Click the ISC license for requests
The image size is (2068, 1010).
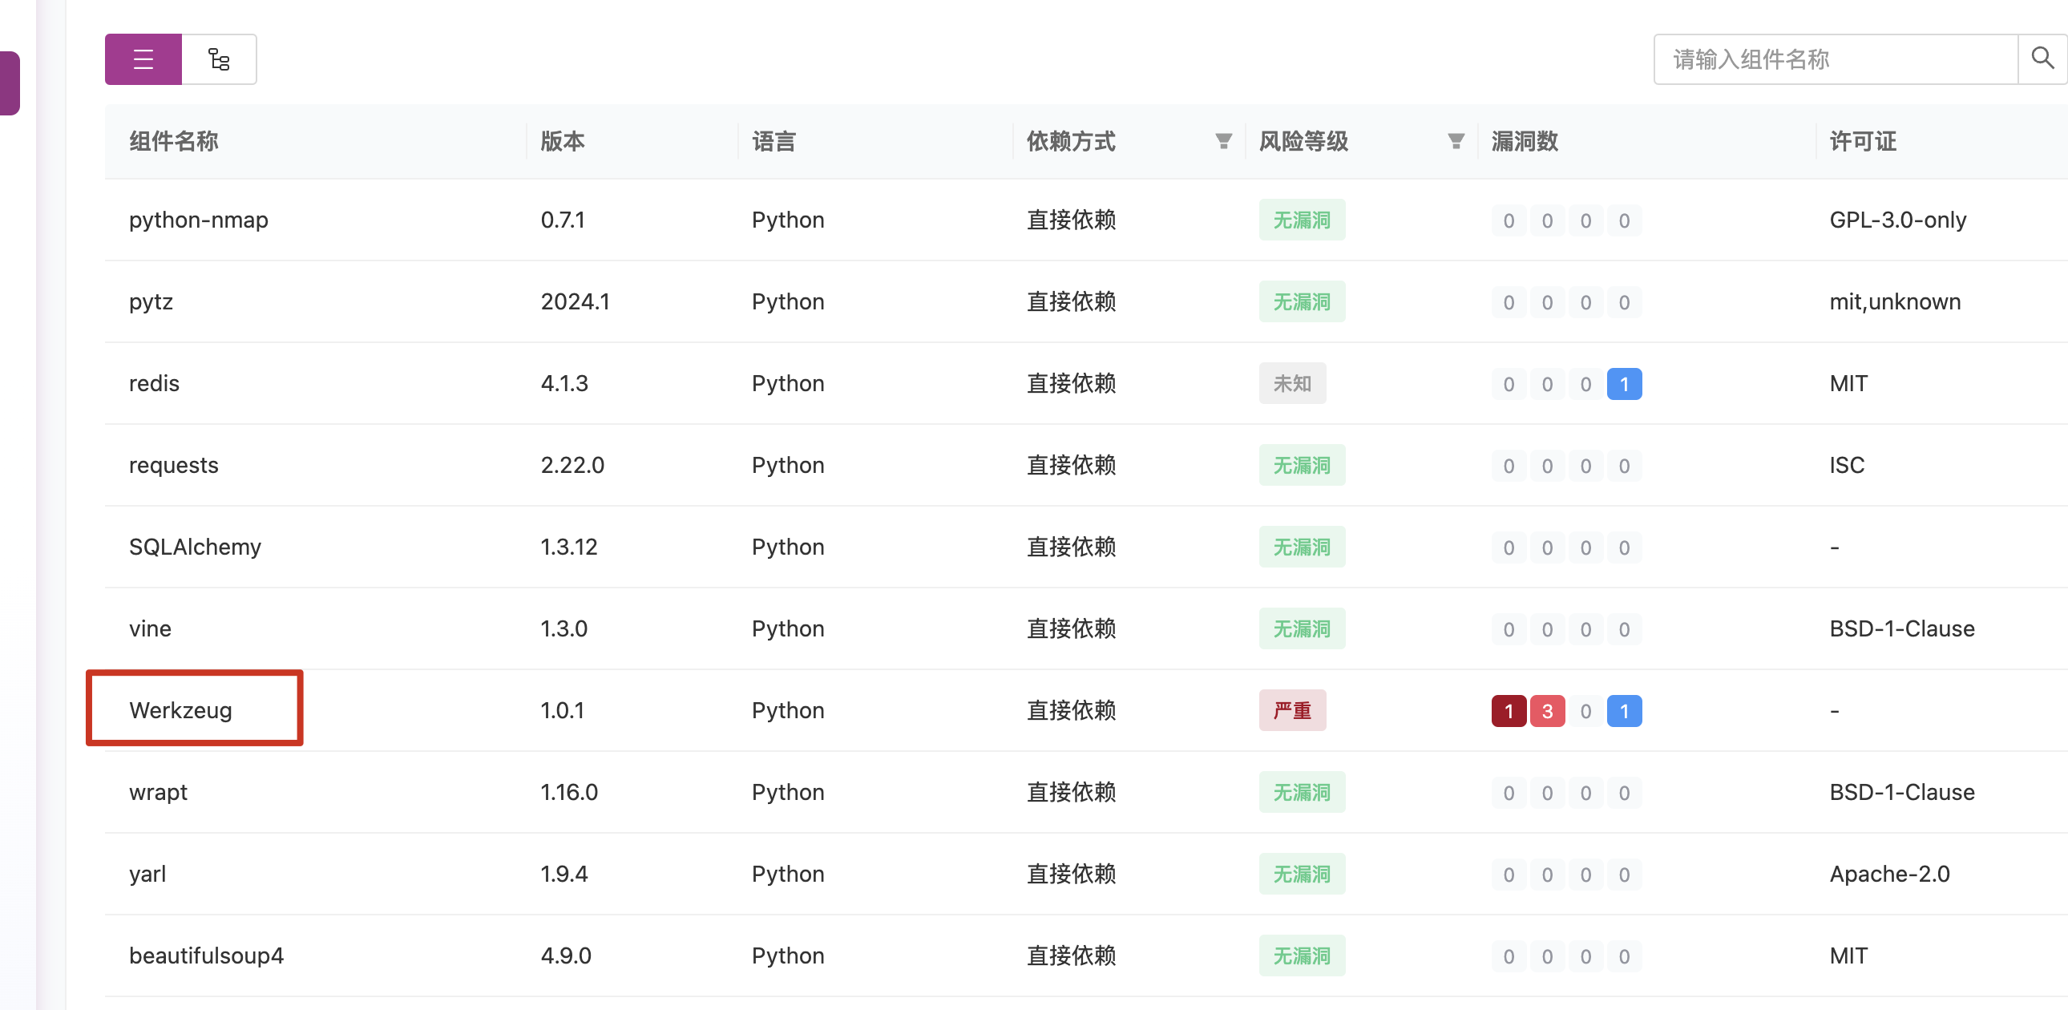(1847, 466)
